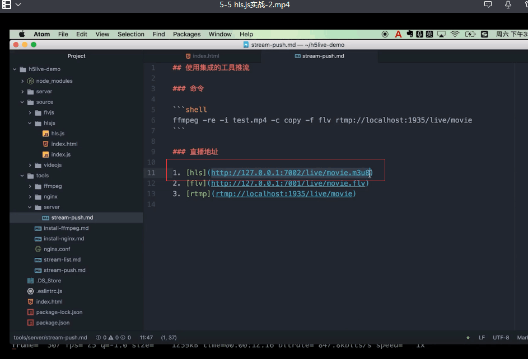Open the m3u8 HLS stream link
528x359 pixels.
click(291, 172)
